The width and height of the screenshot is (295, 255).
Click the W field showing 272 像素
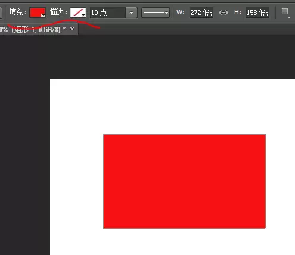click(x=201, y=13)
